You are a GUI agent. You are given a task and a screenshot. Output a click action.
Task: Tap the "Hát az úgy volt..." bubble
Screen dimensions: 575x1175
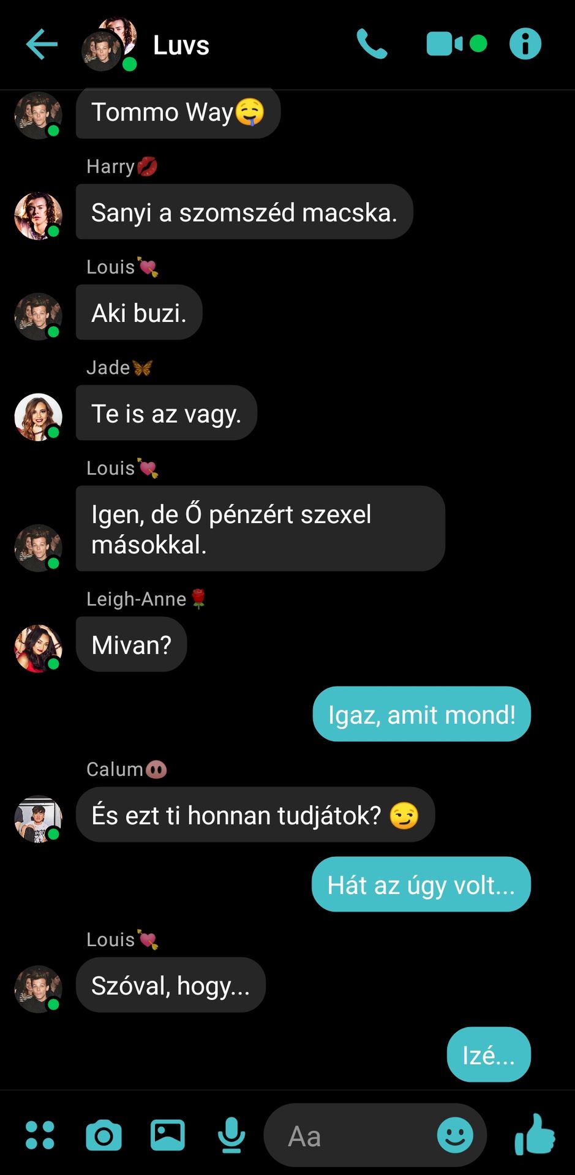[x=421, y=884]
